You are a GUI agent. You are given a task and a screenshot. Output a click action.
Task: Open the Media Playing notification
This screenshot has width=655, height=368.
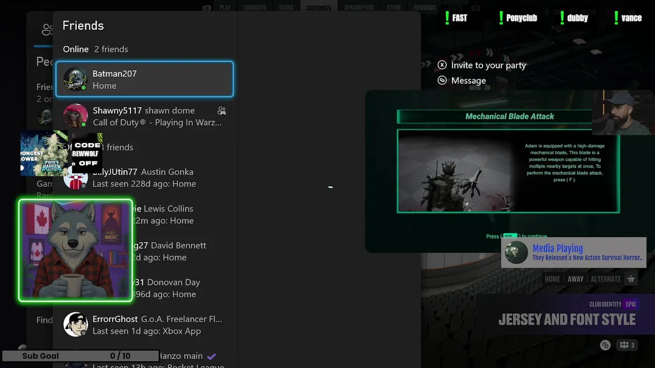click(x=574, y=252)
